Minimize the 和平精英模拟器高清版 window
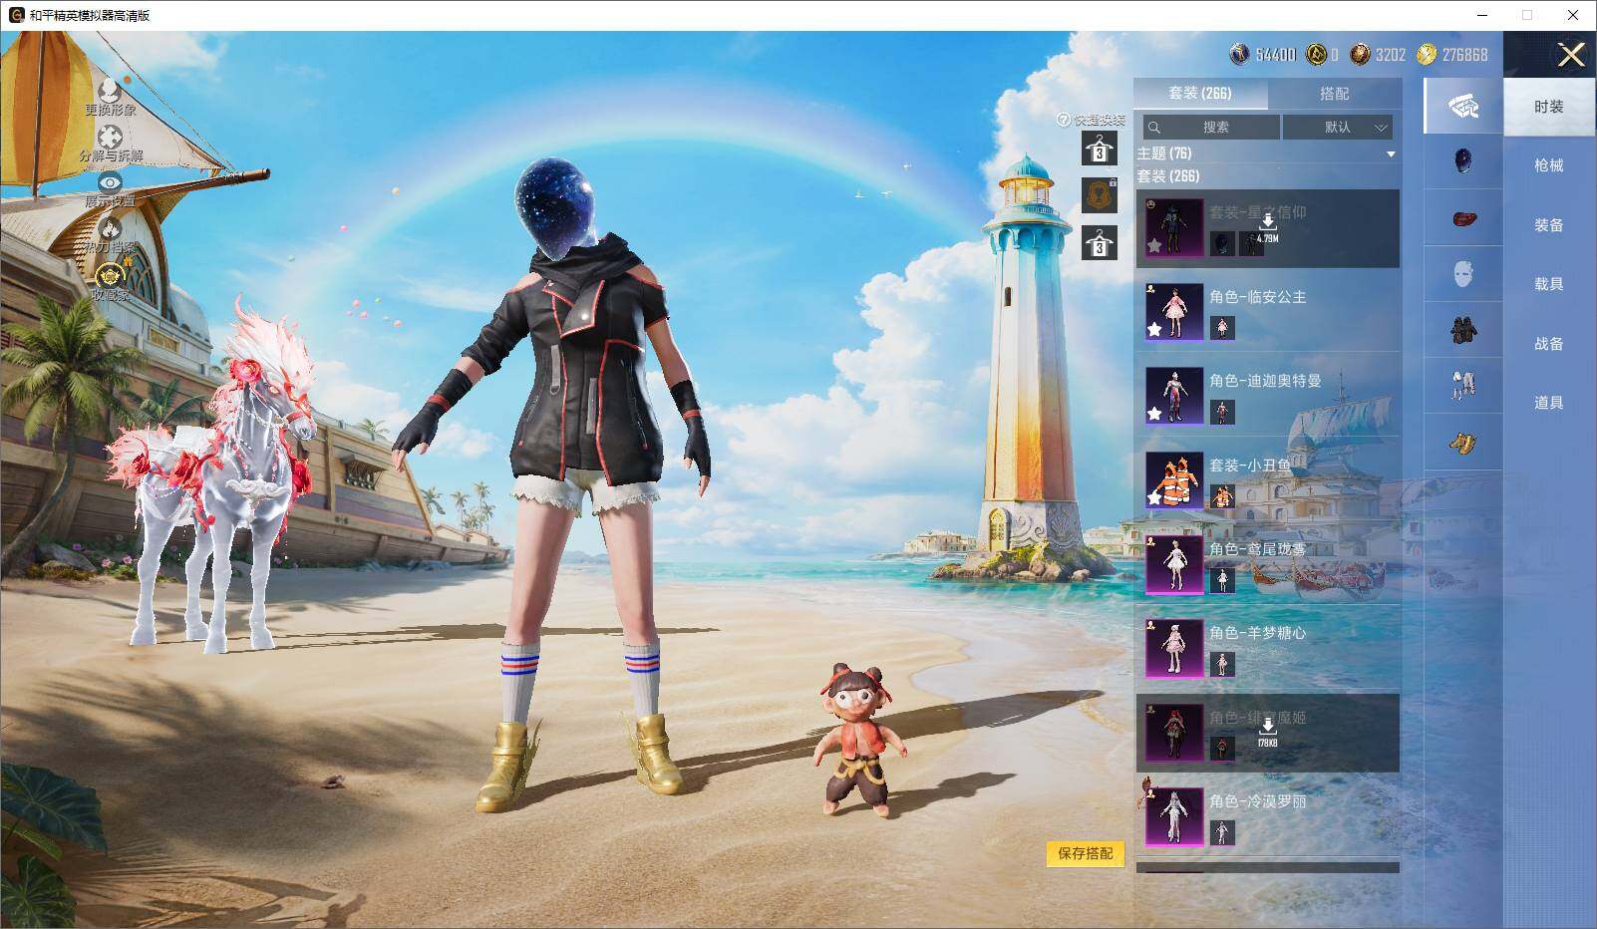Viewport: 1597px width, 929px height. pos(1481,15)
